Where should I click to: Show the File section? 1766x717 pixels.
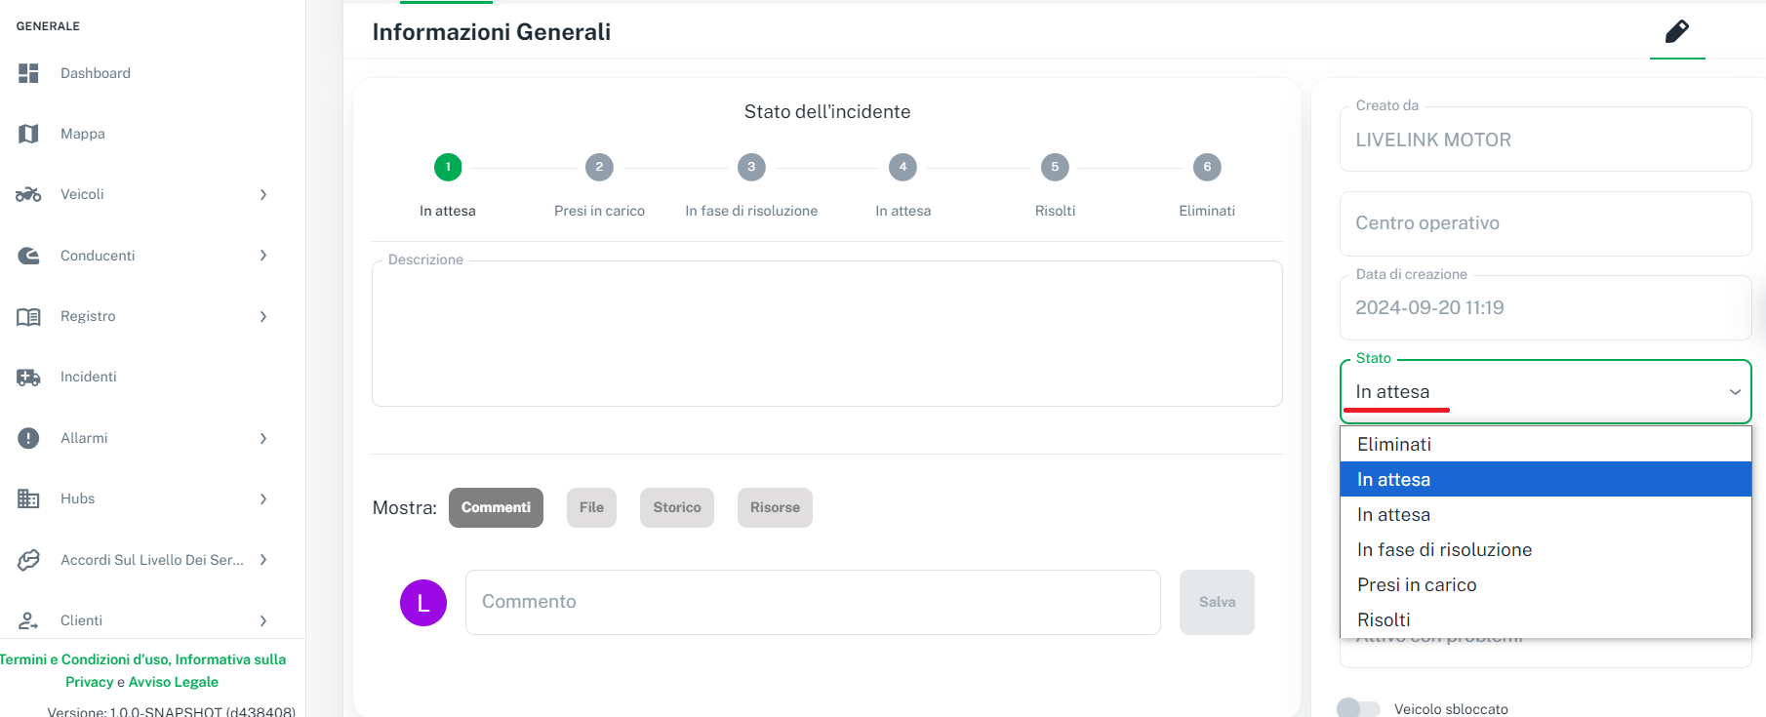click(x=591, y=507)
